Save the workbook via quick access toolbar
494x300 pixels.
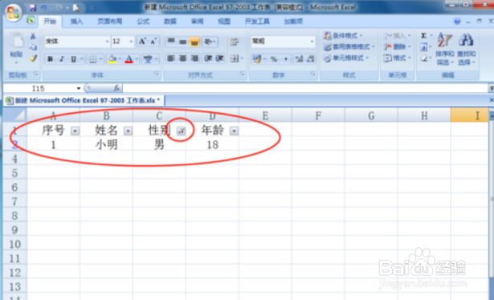(32, 7)
